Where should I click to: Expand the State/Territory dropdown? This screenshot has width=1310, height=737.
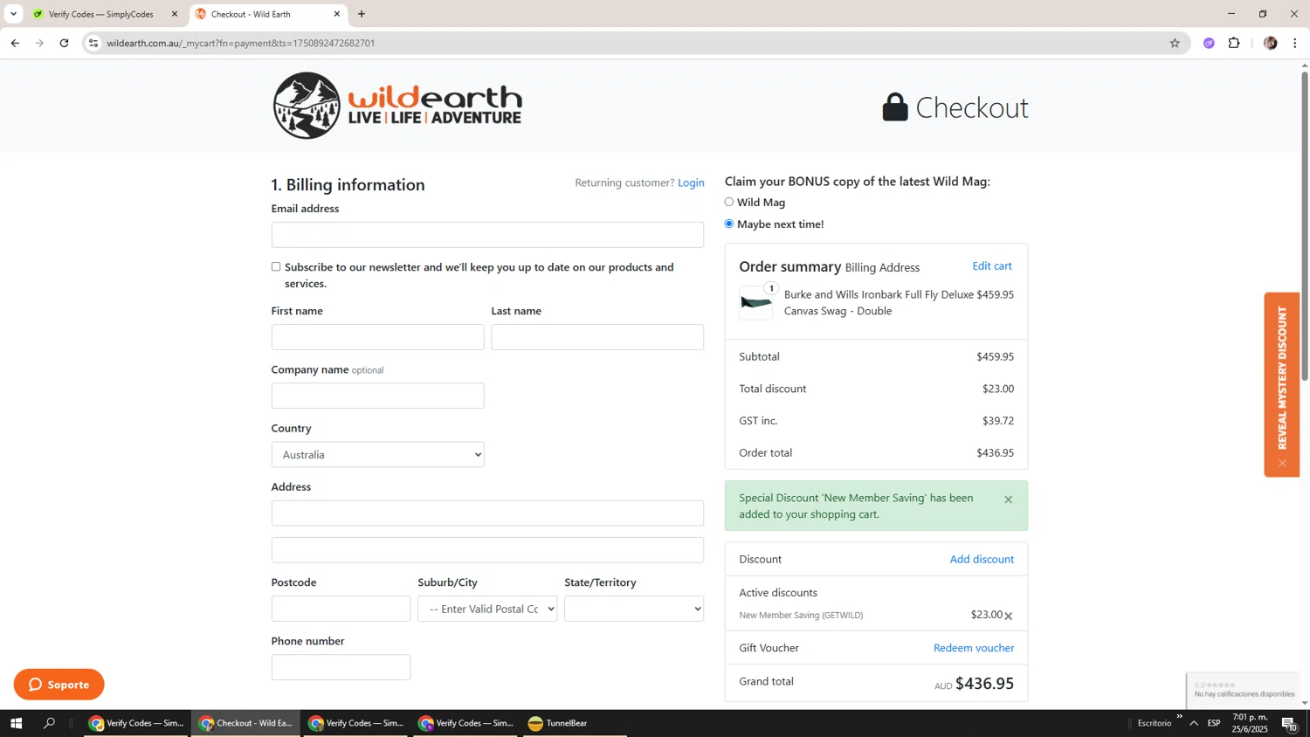(634, 609)
